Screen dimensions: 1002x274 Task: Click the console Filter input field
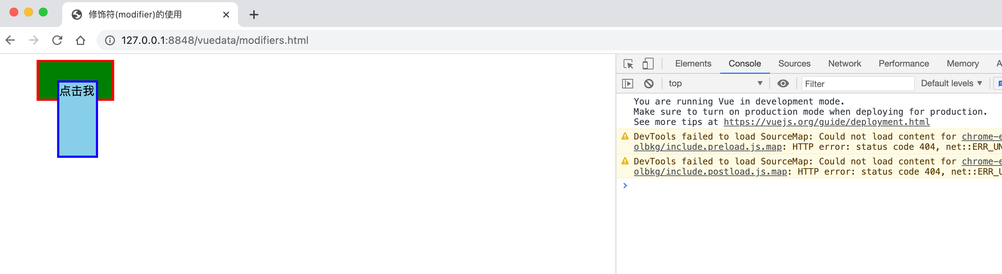857,83
